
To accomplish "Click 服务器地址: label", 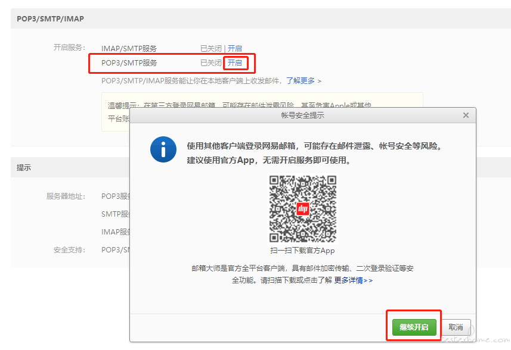I will click(66, 196).
